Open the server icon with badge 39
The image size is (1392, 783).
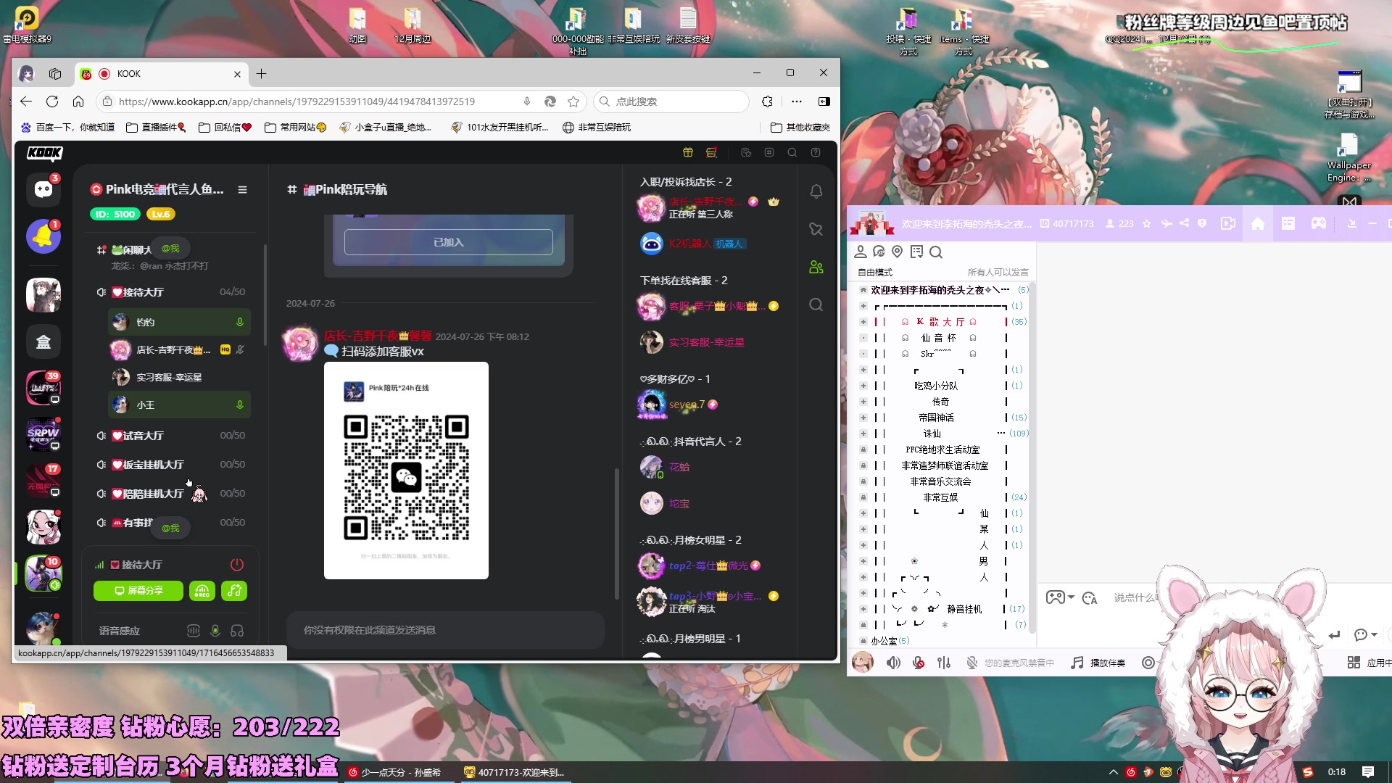pos(43,388)
